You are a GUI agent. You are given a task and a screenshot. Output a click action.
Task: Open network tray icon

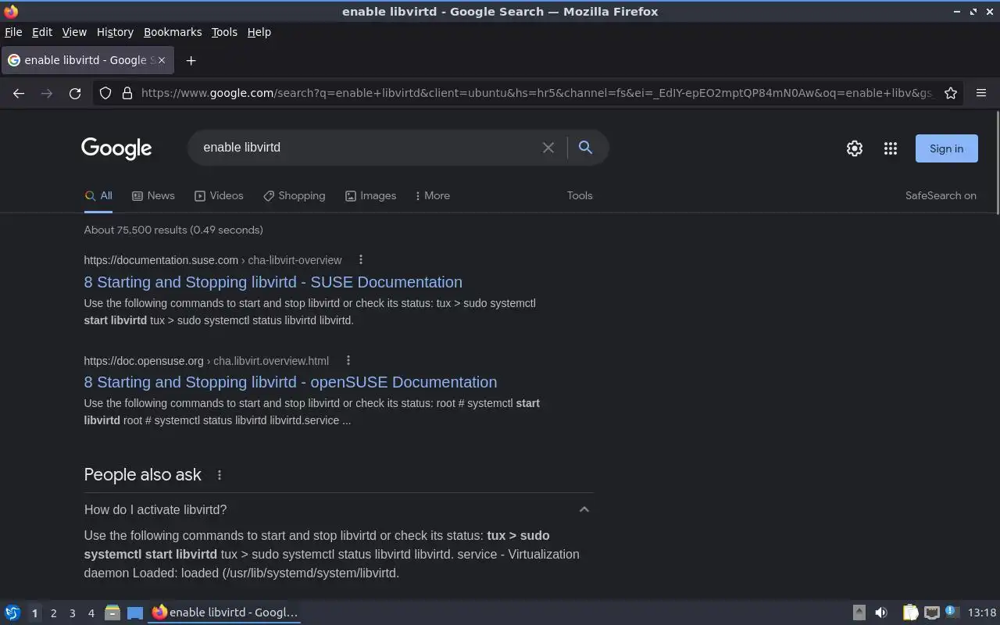(x=932, y=612)
